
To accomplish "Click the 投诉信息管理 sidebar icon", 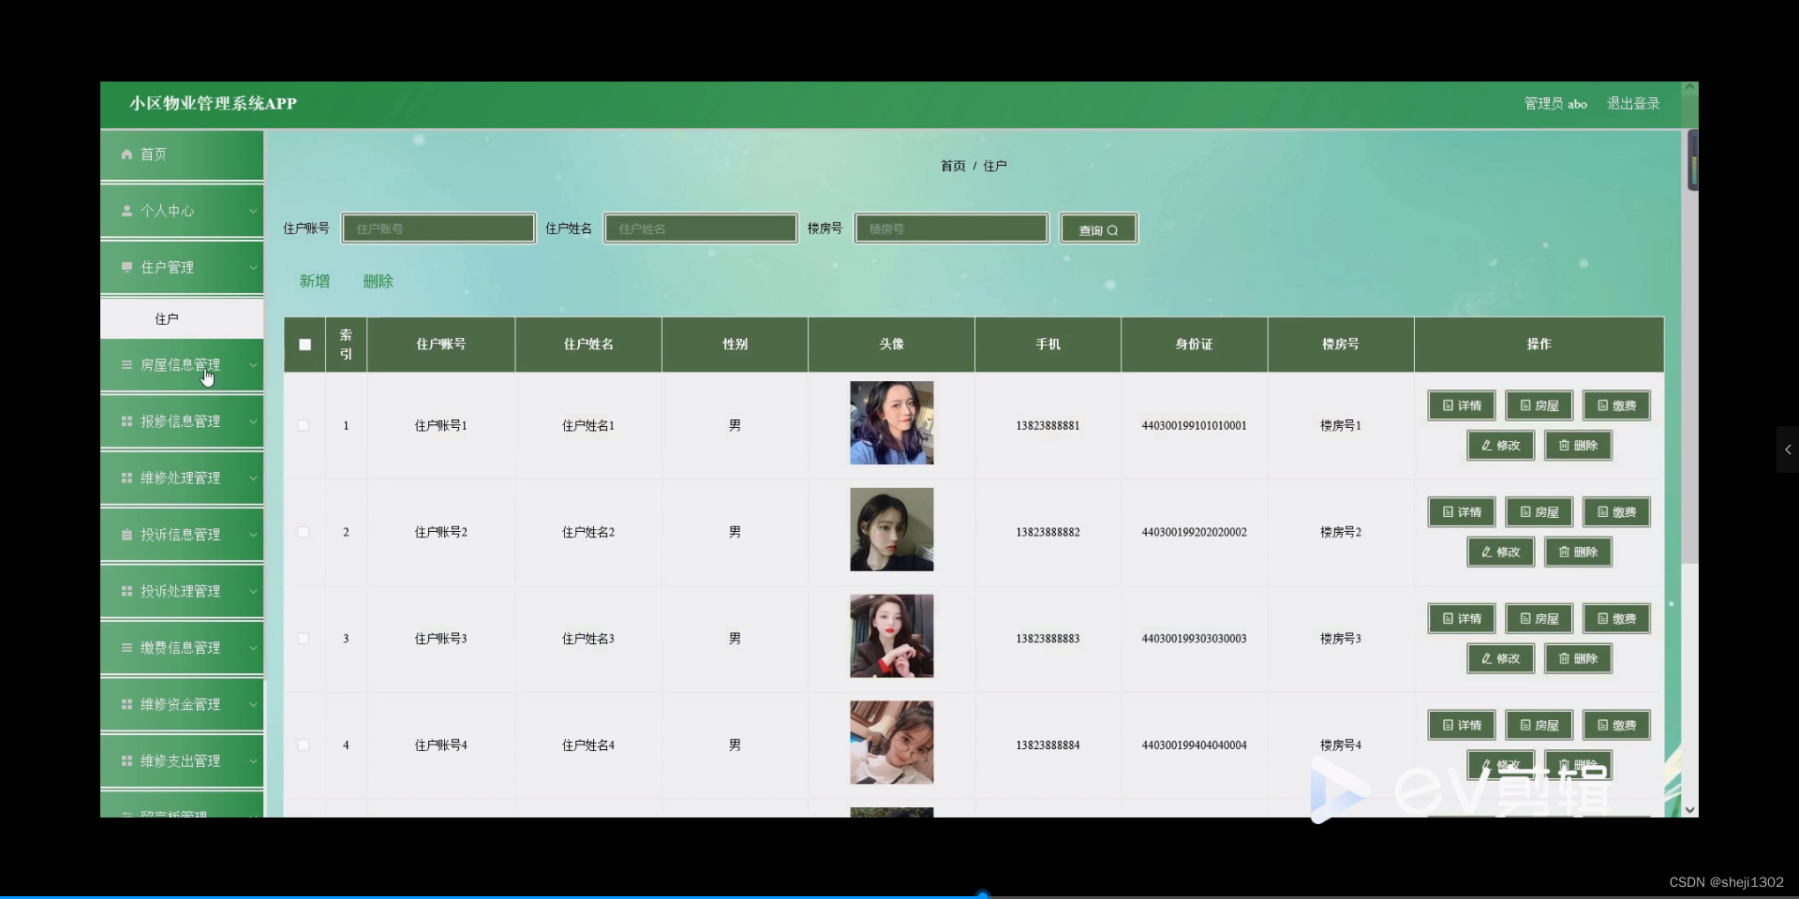I will pyautogui.click(x=126, y=535).
